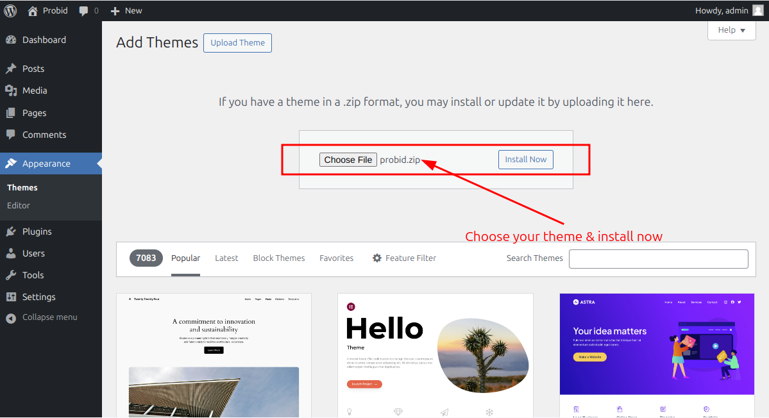Switch to the Latest tab
Screen dimensions: 769x418
click(x=226, y=258)
